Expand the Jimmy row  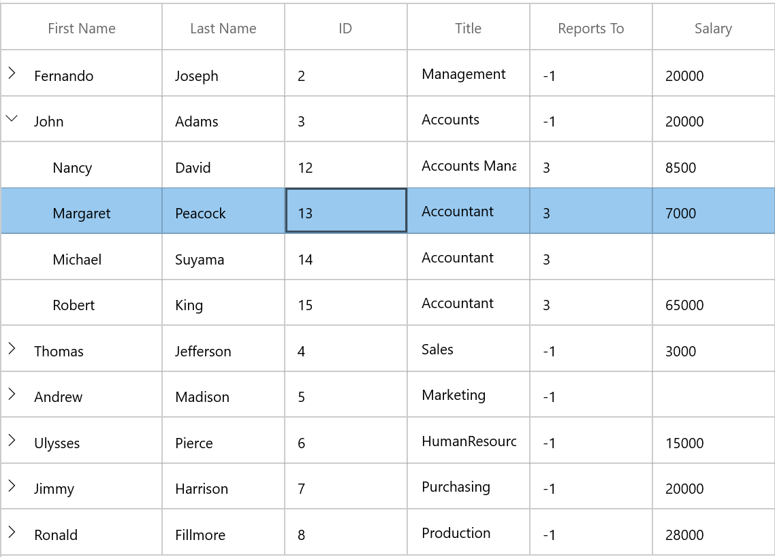pyautogui.click(x=12, y=486)
